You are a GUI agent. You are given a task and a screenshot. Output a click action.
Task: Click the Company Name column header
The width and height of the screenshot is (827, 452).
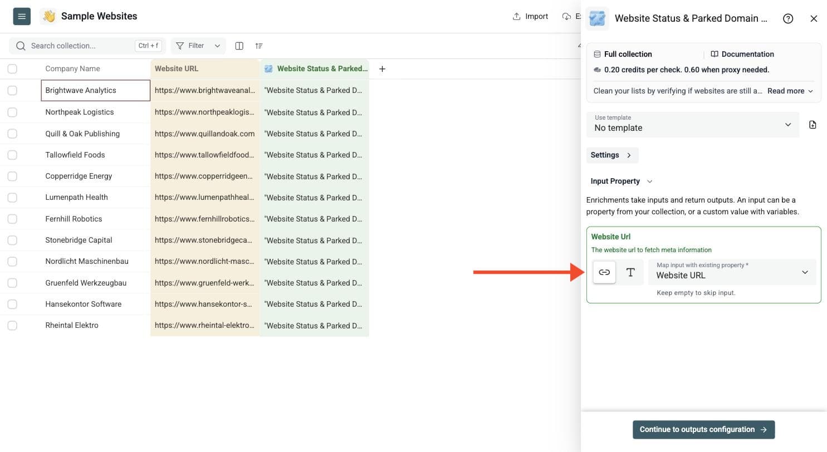coord(96,69)
